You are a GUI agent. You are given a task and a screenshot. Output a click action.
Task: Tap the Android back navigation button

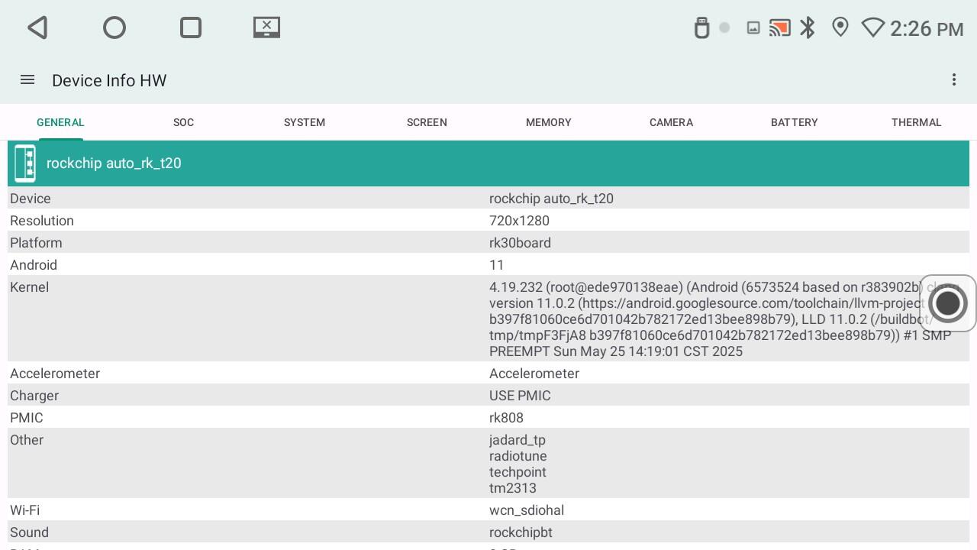coord(38,28)
